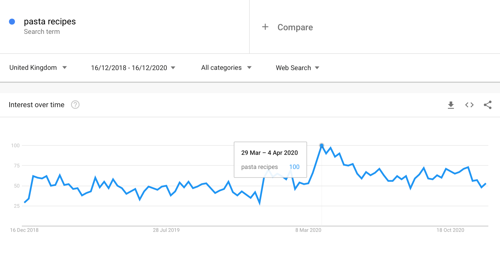The width and height of the screenshot is (500, 263).
Task: Click the Search term subtitle text
Action: 42,32
